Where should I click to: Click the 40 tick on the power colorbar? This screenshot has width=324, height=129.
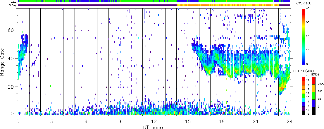pyautogui.click(x=308, y=8)
